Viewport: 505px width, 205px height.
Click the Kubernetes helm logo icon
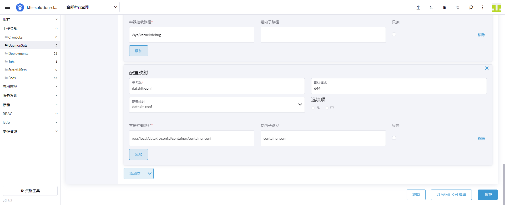20,7
